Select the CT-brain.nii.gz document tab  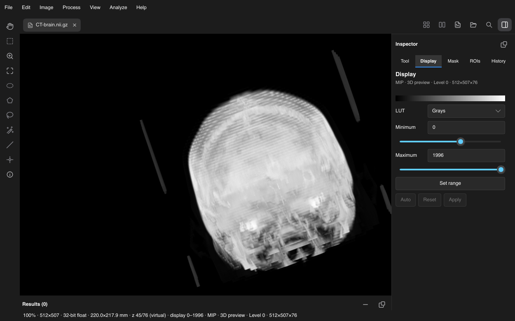tap(52, 25)
